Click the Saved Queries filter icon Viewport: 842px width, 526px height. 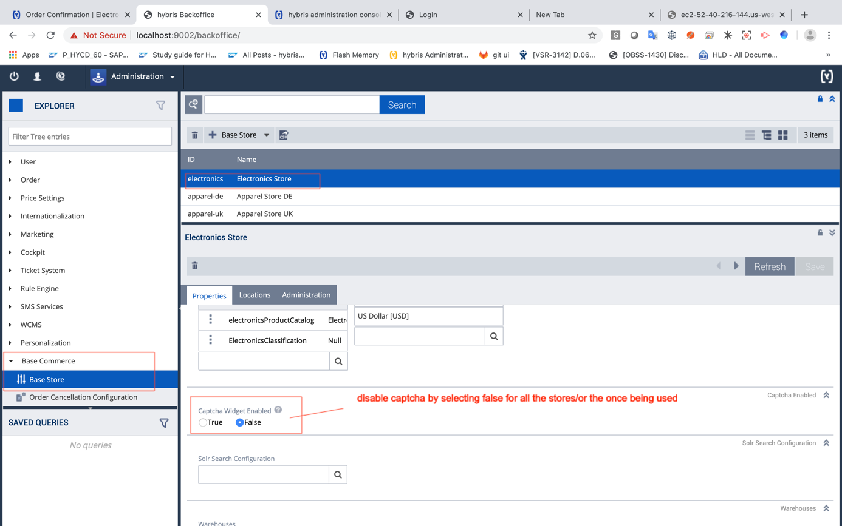[164, 423]
